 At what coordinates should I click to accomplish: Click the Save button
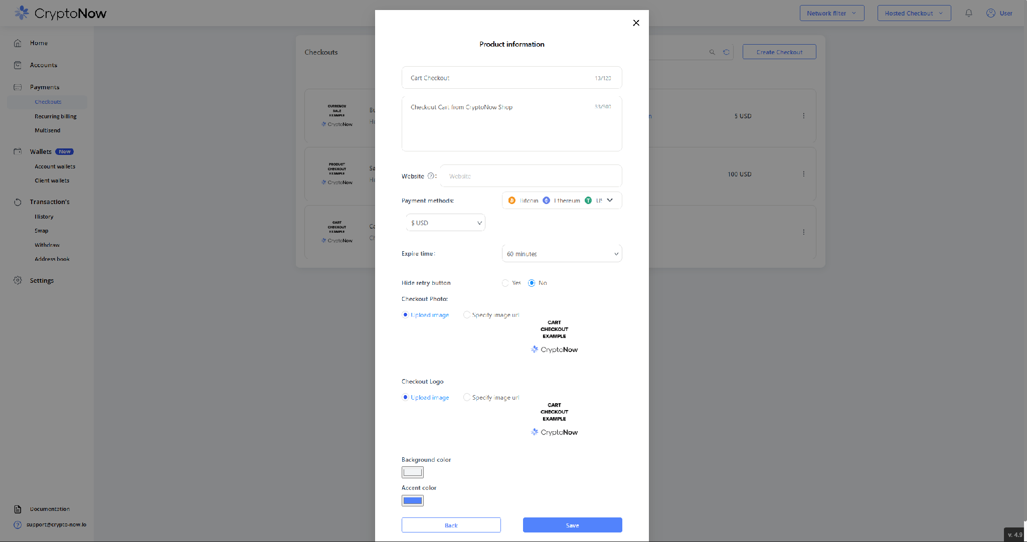click(572, 525)
